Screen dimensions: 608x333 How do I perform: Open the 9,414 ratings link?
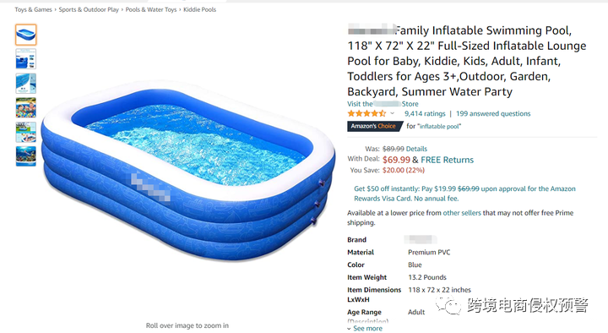pyautogui.click(x=425, y=114)
